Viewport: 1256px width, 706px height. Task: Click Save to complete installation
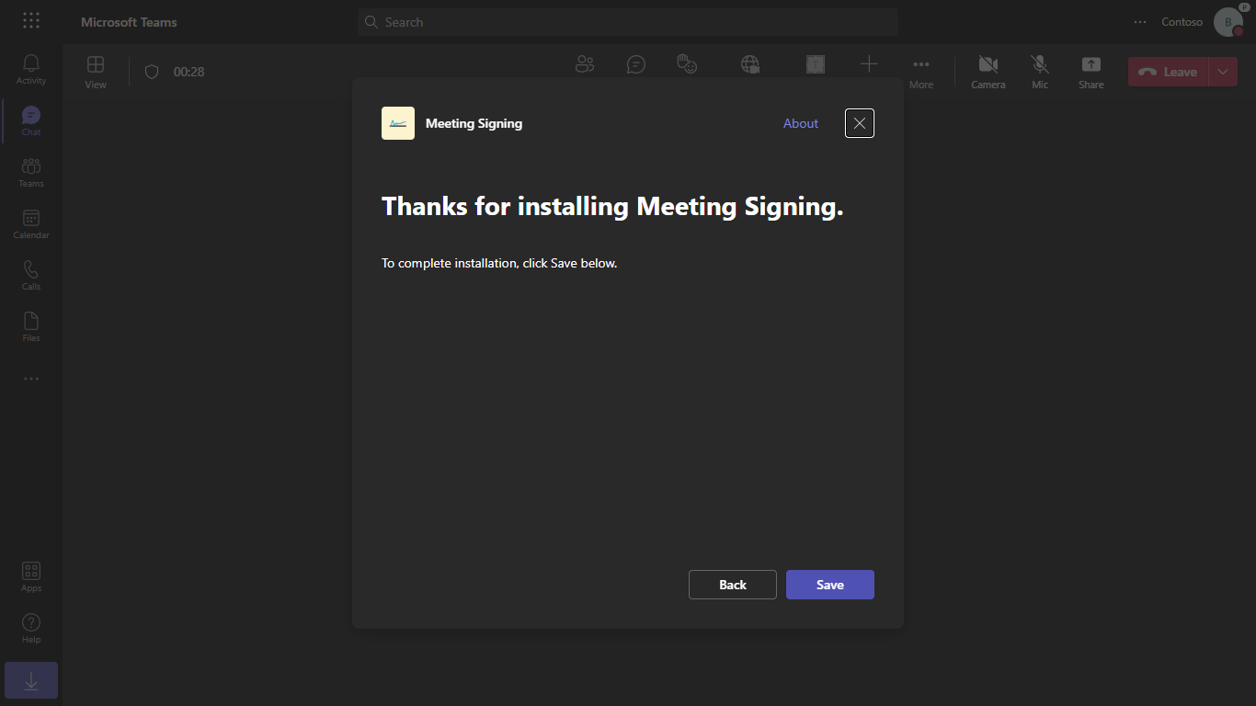pos(829,584)
